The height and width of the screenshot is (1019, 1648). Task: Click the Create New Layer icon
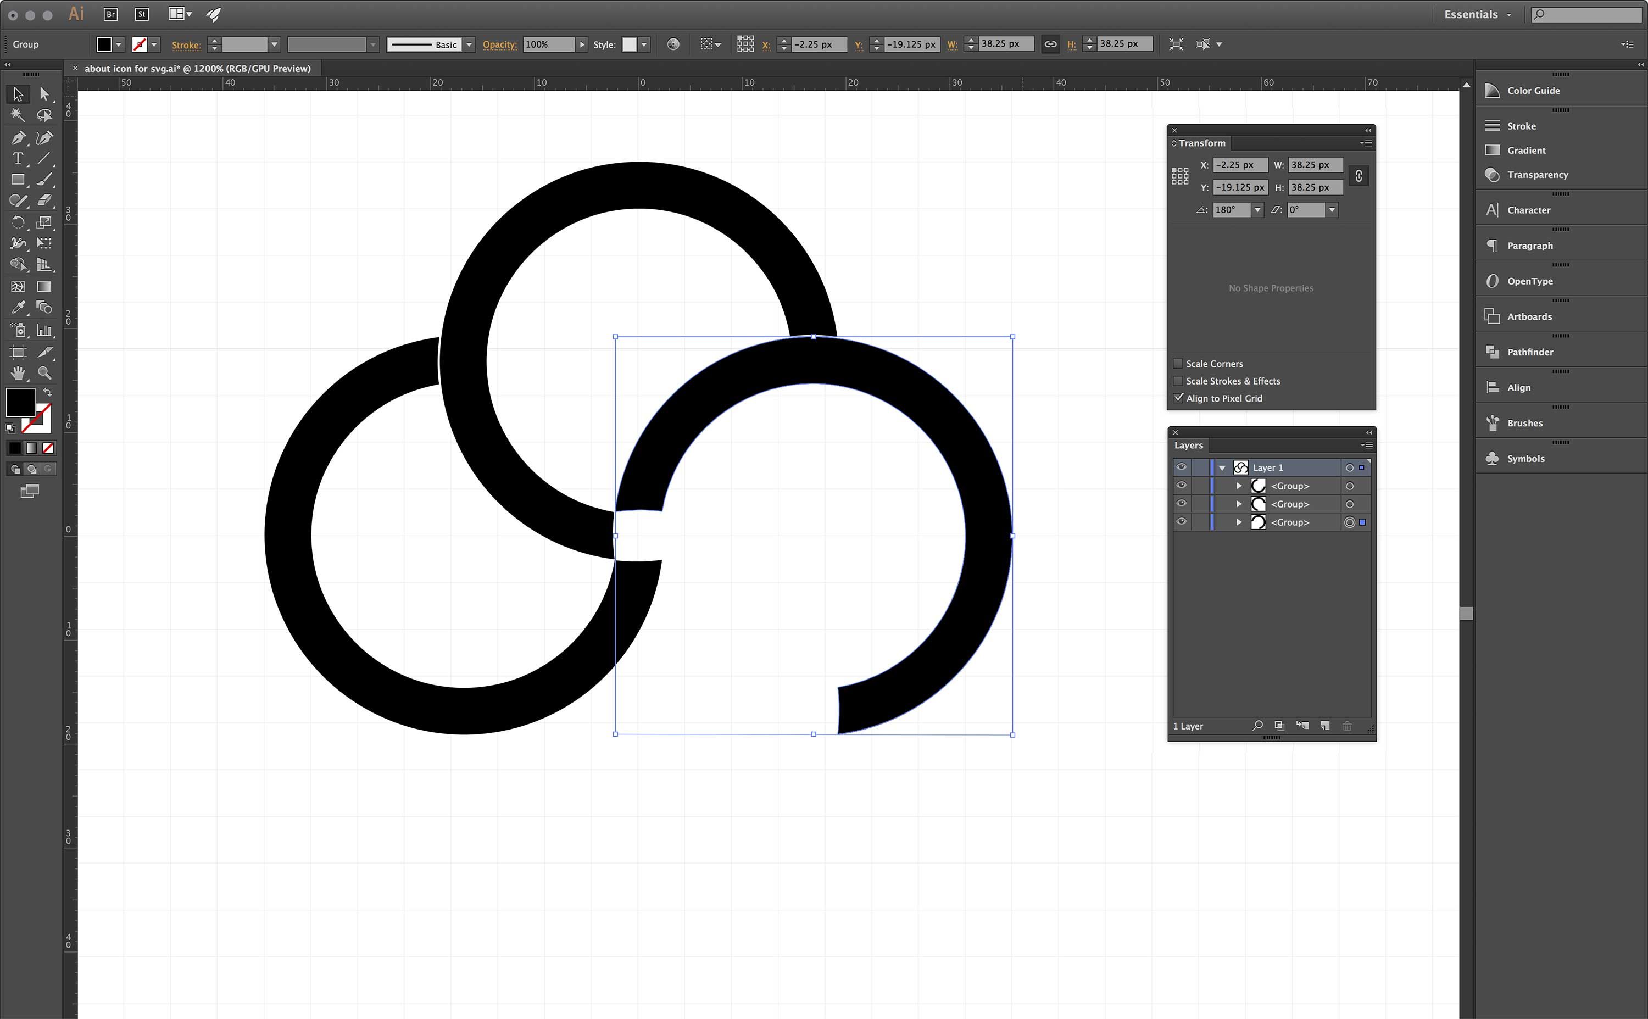(1324, 726)
